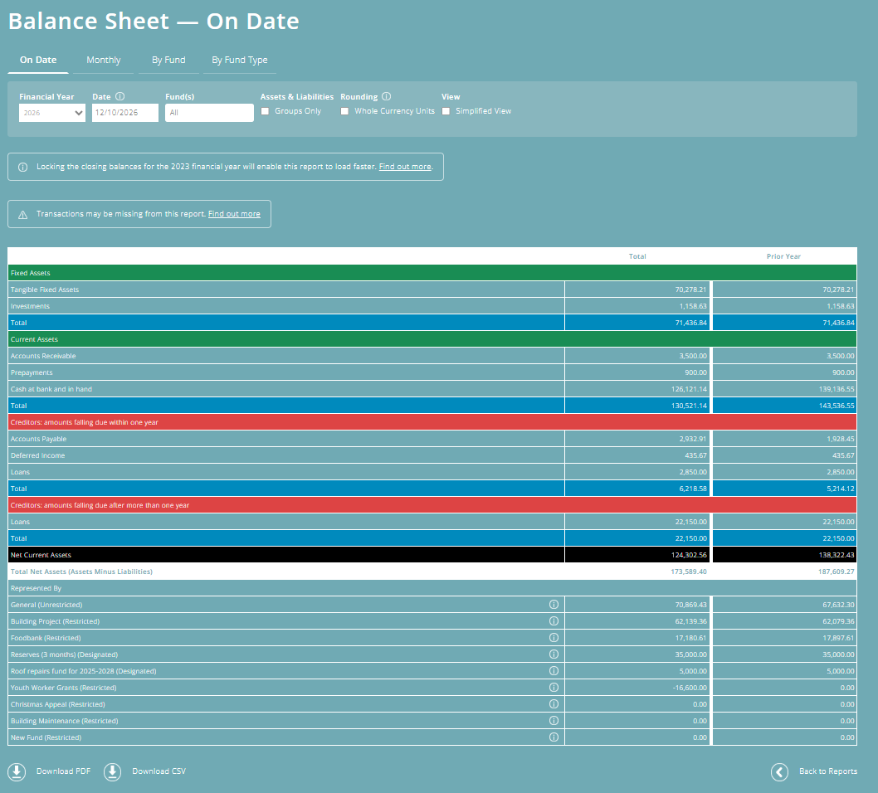Image resolution: width=878 pixels, height=793 pixels.
Task: Open info for Roof repairs fund row
Action: (554, 671)
